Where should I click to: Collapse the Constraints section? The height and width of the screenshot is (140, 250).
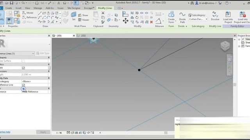(48, 58)
